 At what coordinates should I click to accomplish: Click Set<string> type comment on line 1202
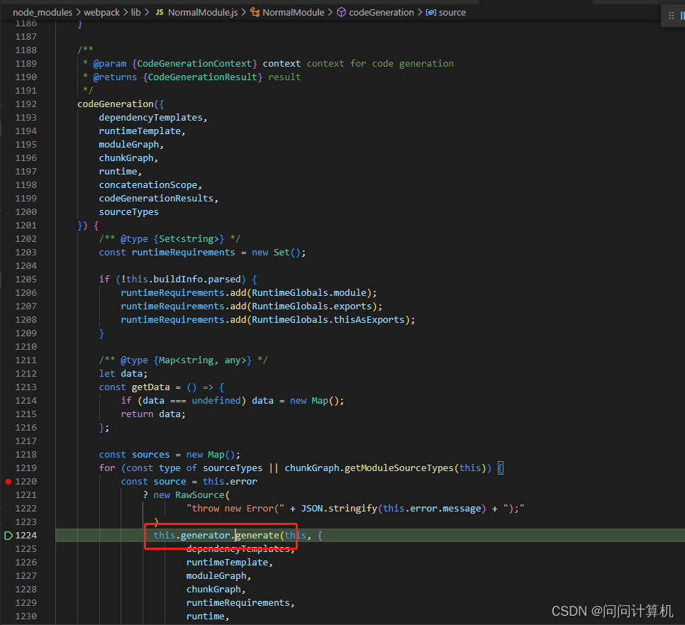(x=189, y=239)
